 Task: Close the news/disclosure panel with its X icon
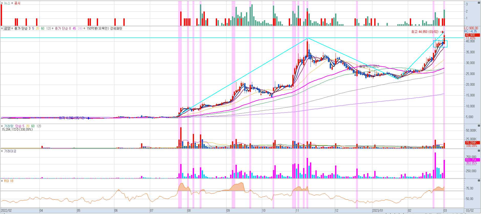479,3
